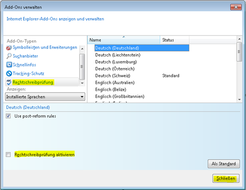
Task: Open Symbolleisten und Erweiterungen add-on type
Action: click(45, 47)
